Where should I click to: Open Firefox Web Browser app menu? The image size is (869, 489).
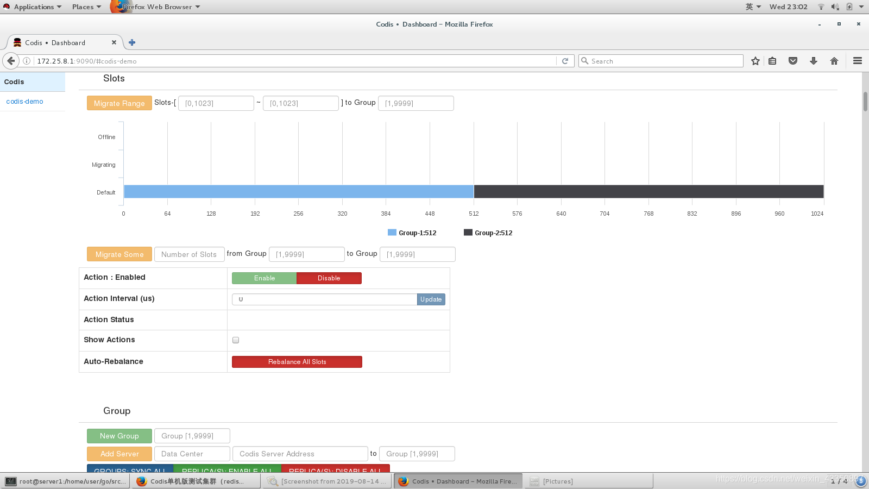pyautogui.click(x=156, y=7)
